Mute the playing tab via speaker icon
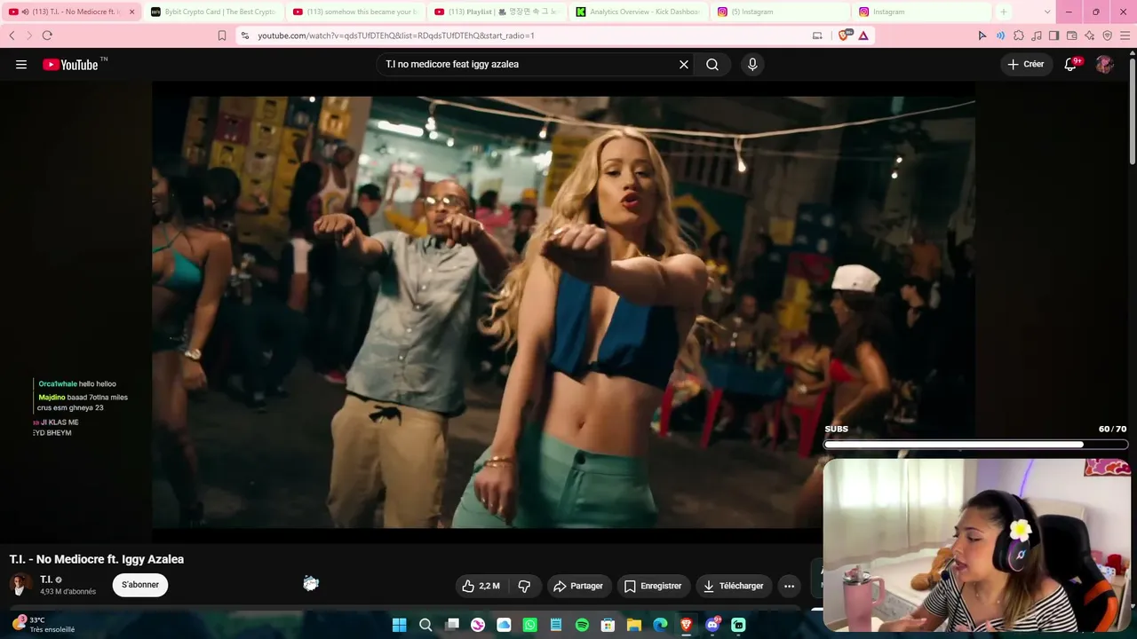Image resolution: width=1137 pixels, height=639 pixels. click(x=24, y=12)
